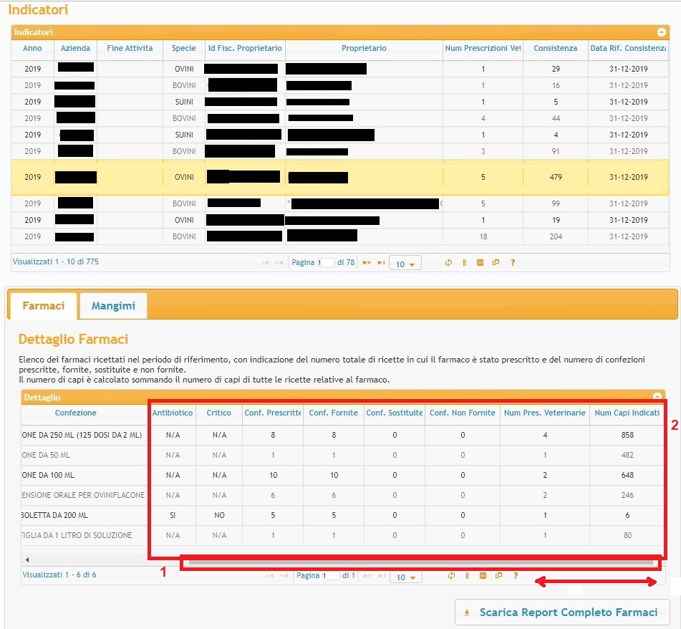Sort by Consistenza column header
This screenshot has width=681, height=629.
pyautogui.click(x=556, y=48)
